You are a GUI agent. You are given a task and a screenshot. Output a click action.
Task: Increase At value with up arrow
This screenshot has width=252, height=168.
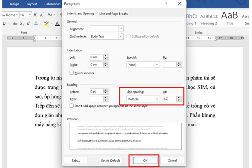179,97
